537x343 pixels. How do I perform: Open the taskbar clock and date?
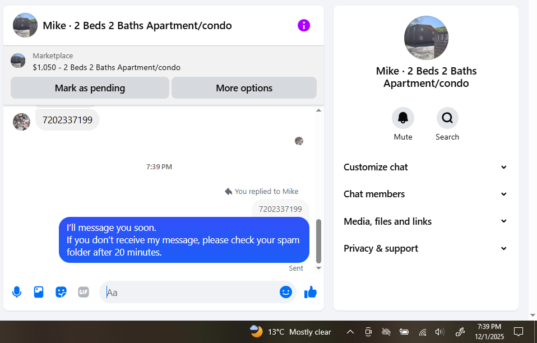coord(489,332)
